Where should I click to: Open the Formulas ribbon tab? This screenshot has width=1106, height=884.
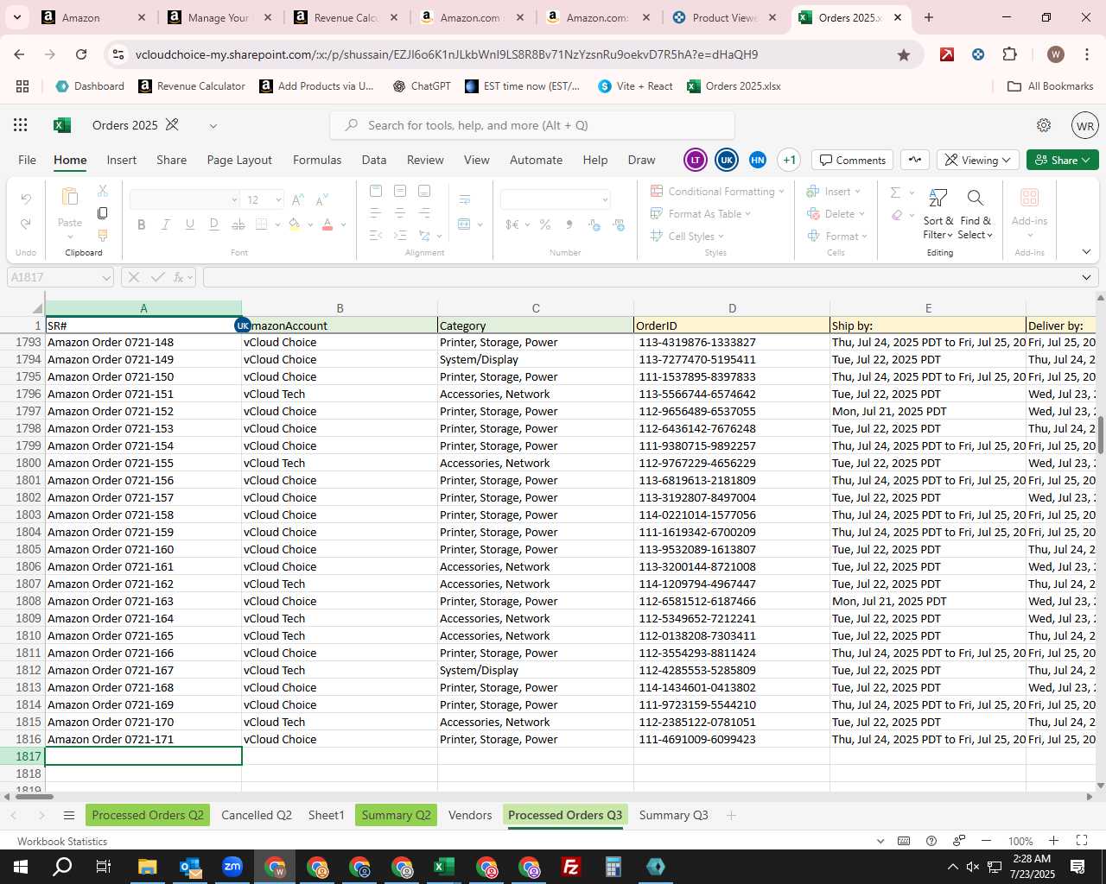coord(317,160)
